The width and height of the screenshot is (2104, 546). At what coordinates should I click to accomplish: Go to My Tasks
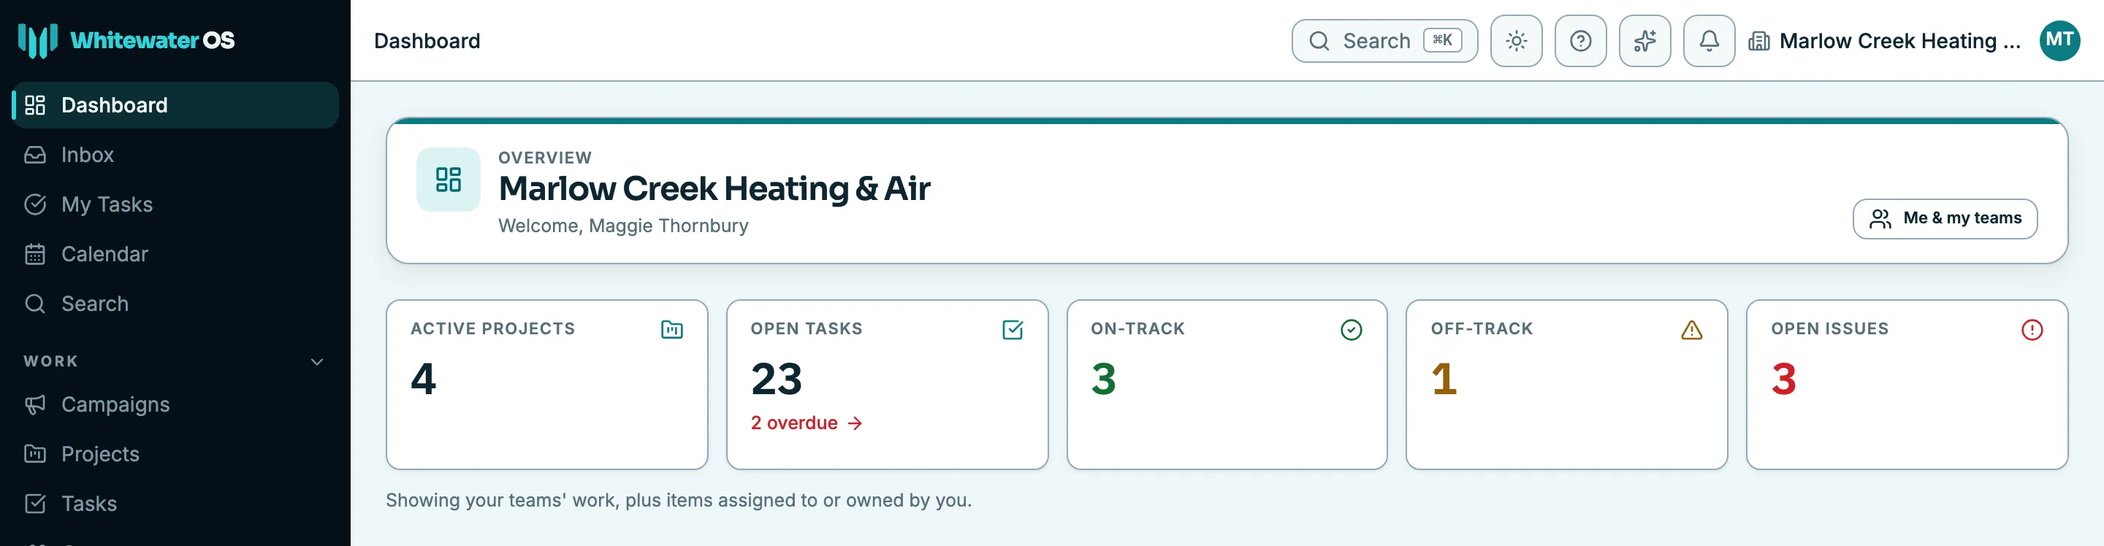click(175, 205)
